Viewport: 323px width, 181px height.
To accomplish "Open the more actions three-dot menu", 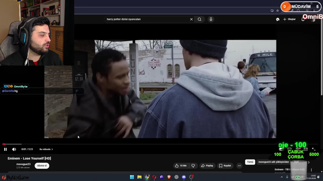I will 239,166.
